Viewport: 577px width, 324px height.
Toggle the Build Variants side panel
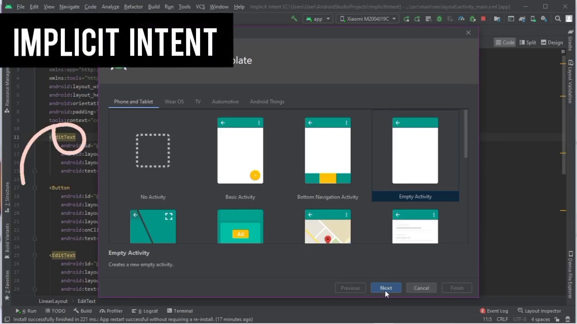(7, 241)
